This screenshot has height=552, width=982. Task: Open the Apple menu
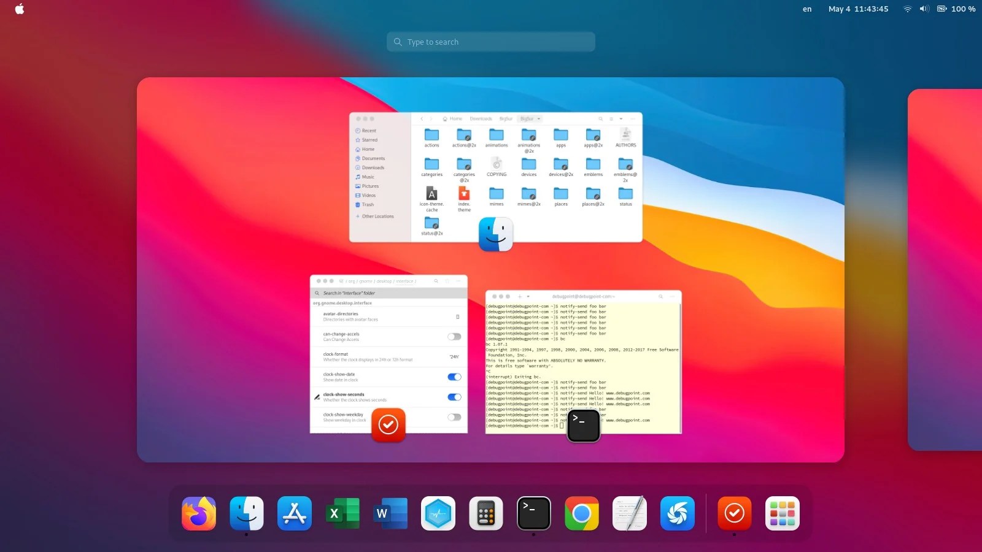pyautogui.click(x=18, y=9)
